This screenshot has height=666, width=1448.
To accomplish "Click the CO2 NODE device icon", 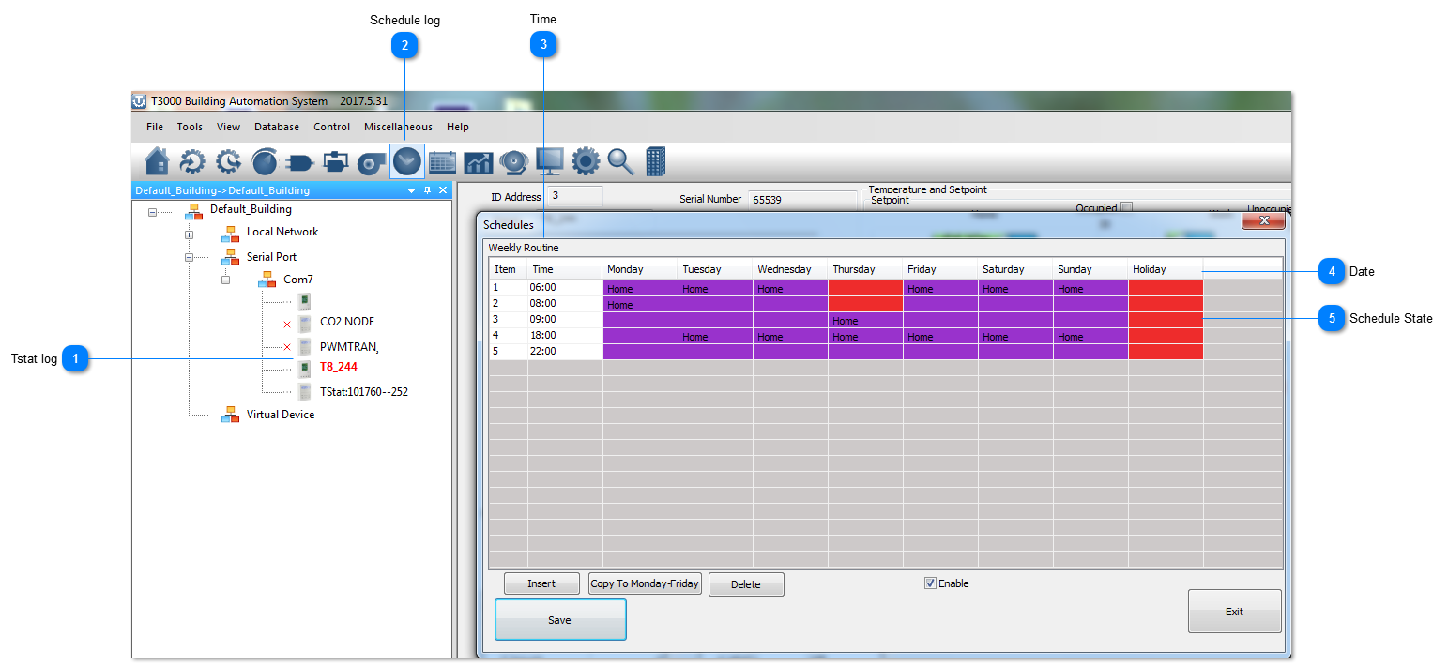I will tap(305, 324).
